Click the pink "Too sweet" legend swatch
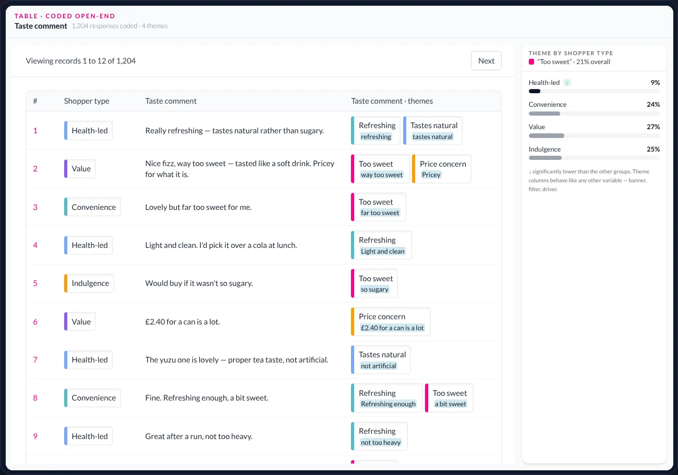Image resolution: width=678 pixels, height=475 pixels. coord(531,61)
